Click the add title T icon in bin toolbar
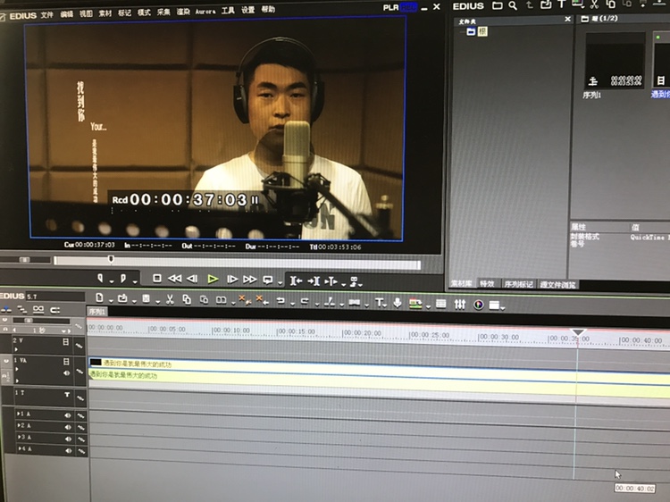Viewport: 670px width, 502px height. point(562,4)
